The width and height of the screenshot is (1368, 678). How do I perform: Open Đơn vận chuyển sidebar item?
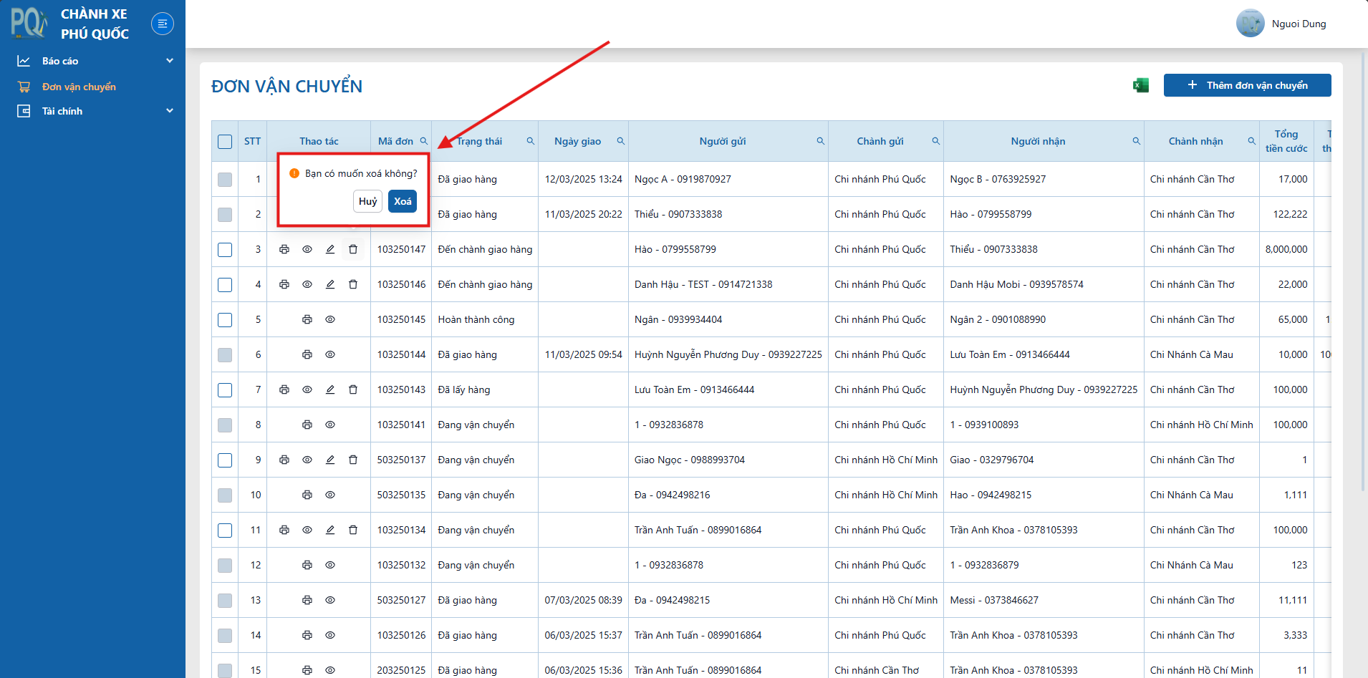[x=92, y=87]
